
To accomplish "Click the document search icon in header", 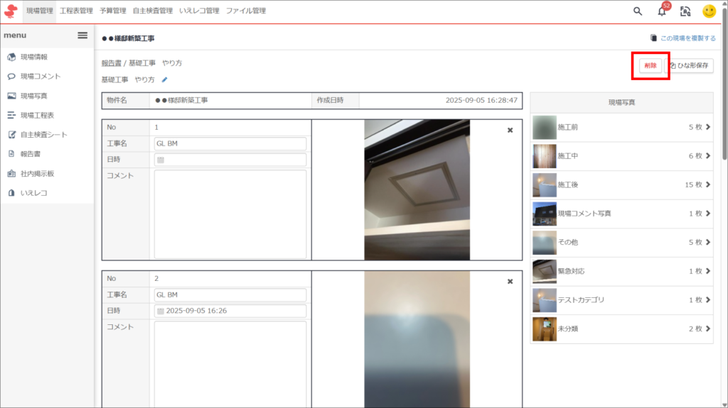I will click(x=685, y=11).
